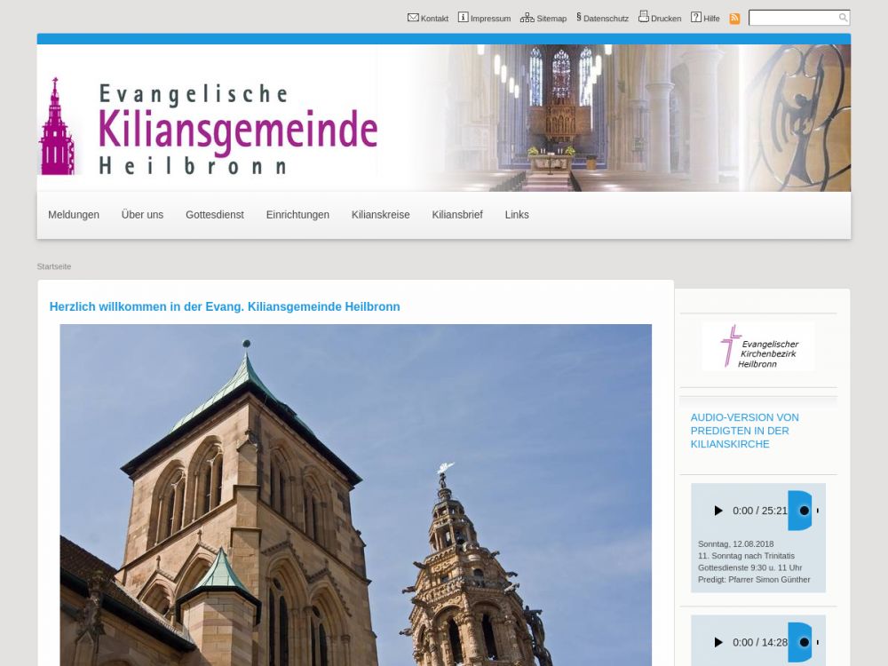This screenshot has height=666, width=888.
Task: Click the Evangelischer Kirchenbezirk Heilbronn logo
Action: [757, 346]
